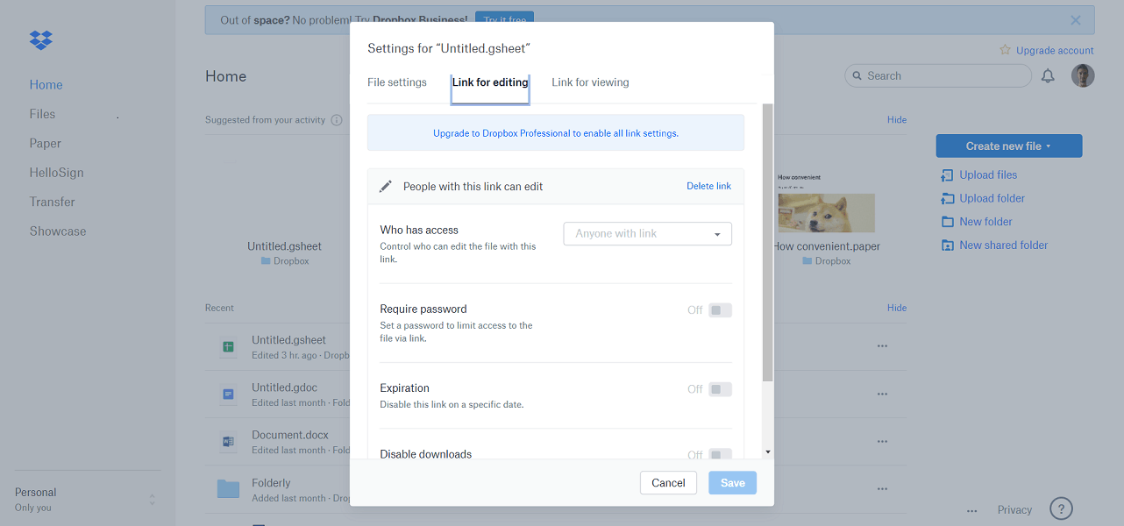Click the pencil icon beside People with this link
This screenshot has height=526, width=1124.
pos(386,187)
